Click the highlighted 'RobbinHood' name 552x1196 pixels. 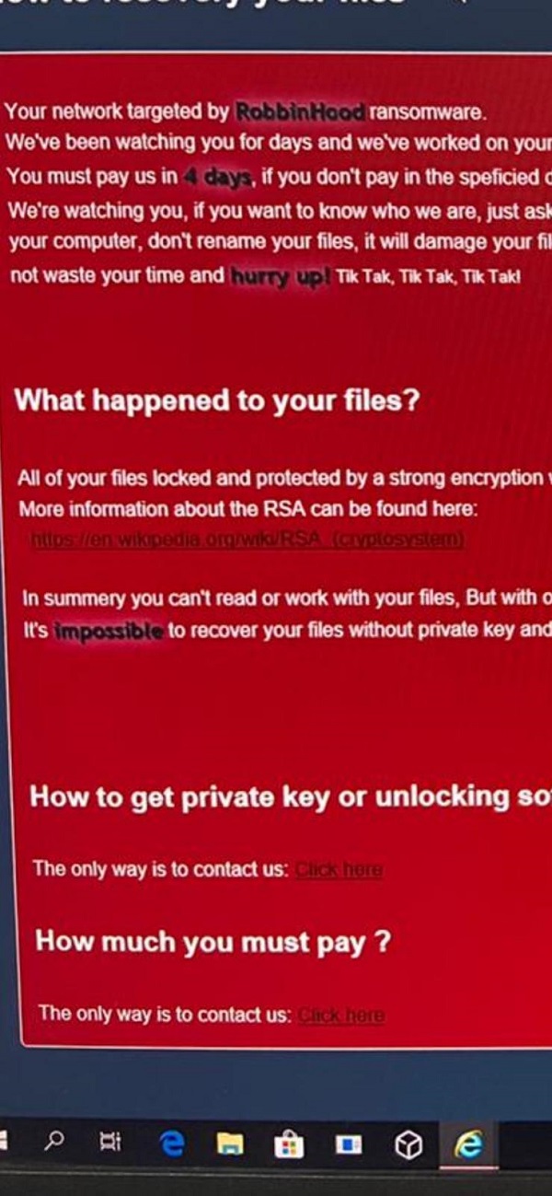300,112
